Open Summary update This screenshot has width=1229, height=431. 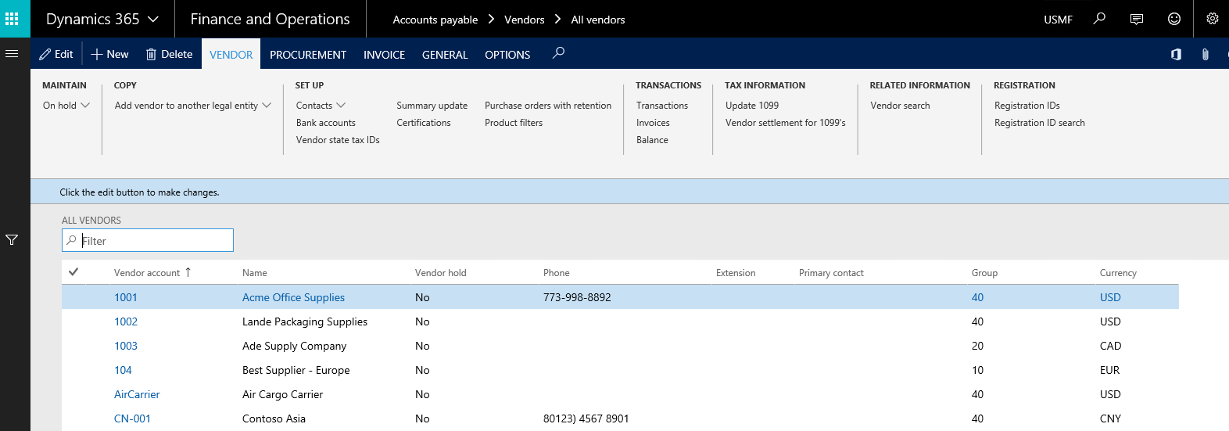point(432,106)
